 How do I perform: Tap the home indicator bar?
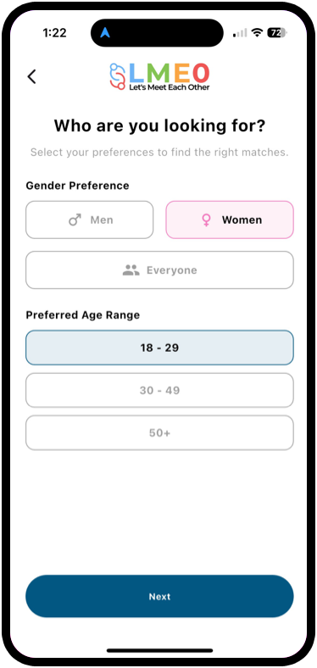click(x=160, y=650)
